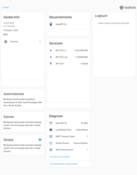Viewport: 137px width, 175px height.
Task: Click the WiFi Connect Count counter icon
Action: pos(51,150)
